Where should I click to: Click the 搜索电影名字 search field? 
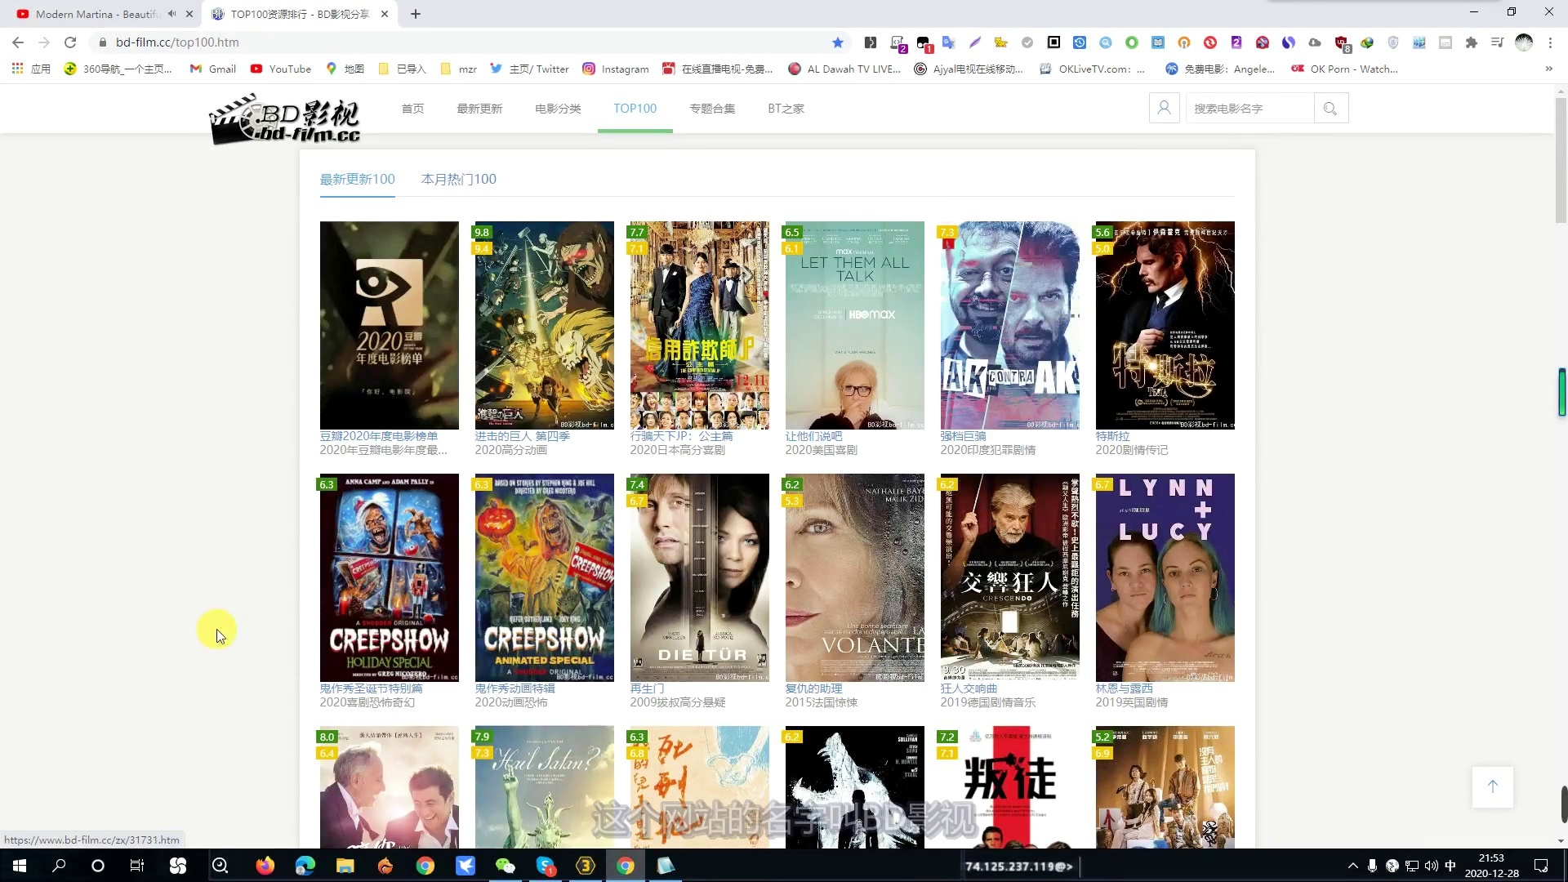pos(1249,108)
